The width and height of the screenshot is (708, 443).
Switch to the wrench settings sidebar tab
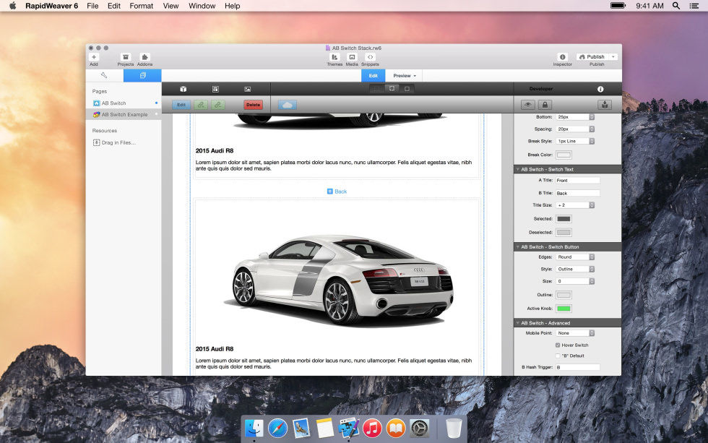tap(104, 75)
